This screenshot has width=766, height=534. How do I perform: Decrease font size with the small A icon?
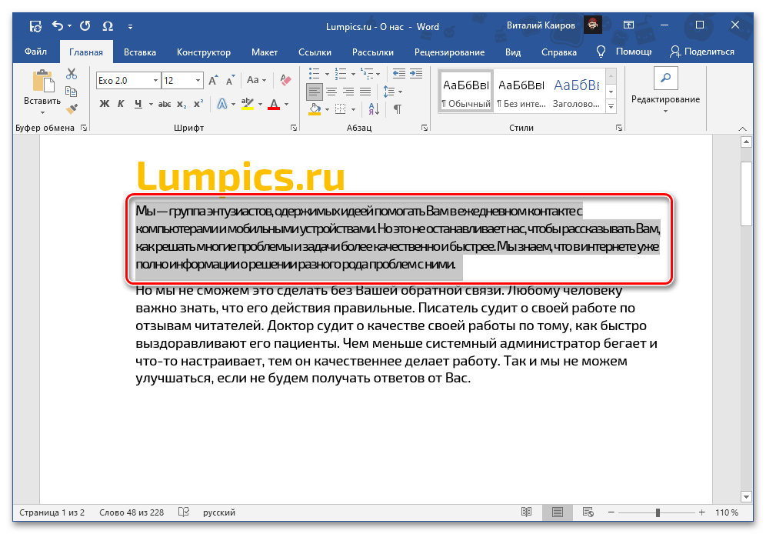pos(230,81)
